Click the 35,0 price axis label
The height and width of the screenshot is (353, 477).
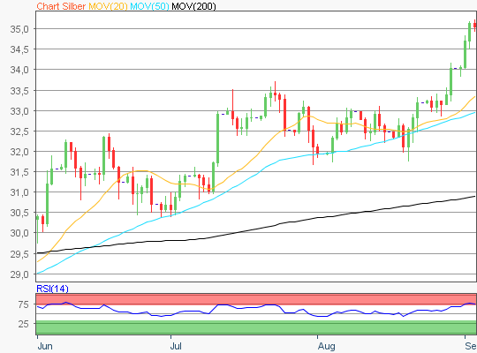point(19,29)
